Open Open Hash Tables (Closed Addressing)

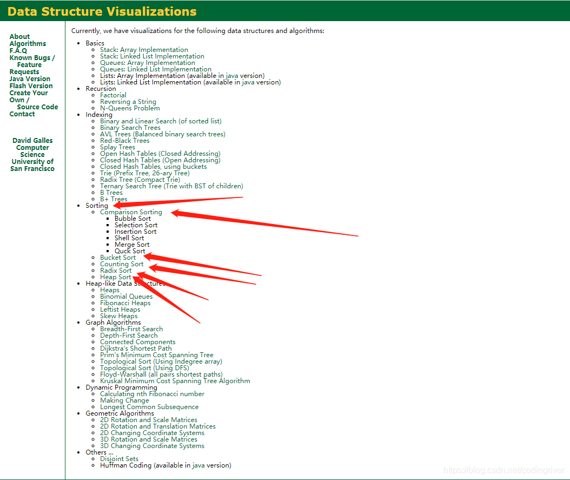coord(160,154)
